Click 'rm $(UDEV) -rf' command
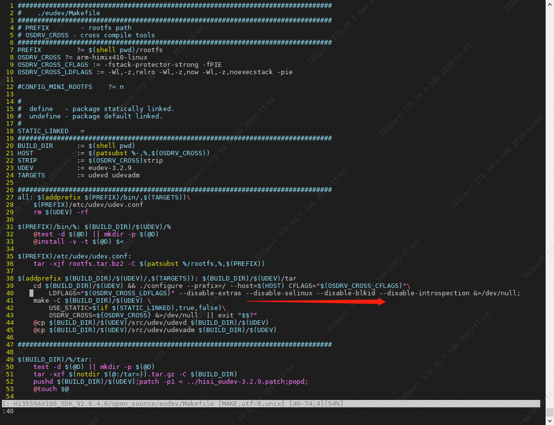 [x=61, y=212]
